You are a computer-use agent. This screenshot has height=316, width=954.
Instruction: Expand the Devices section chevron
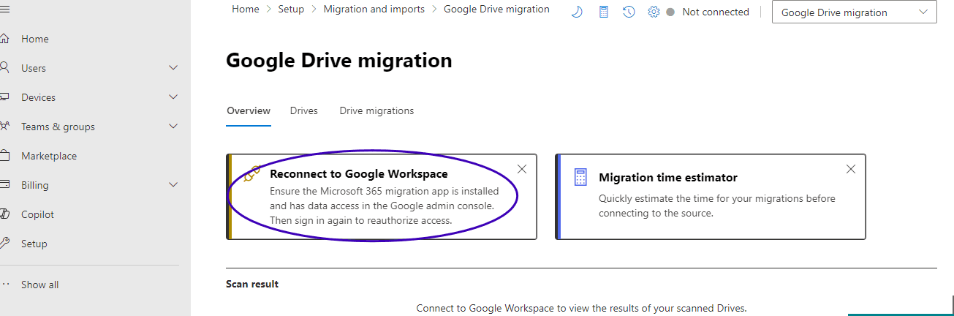pos(173,97)
